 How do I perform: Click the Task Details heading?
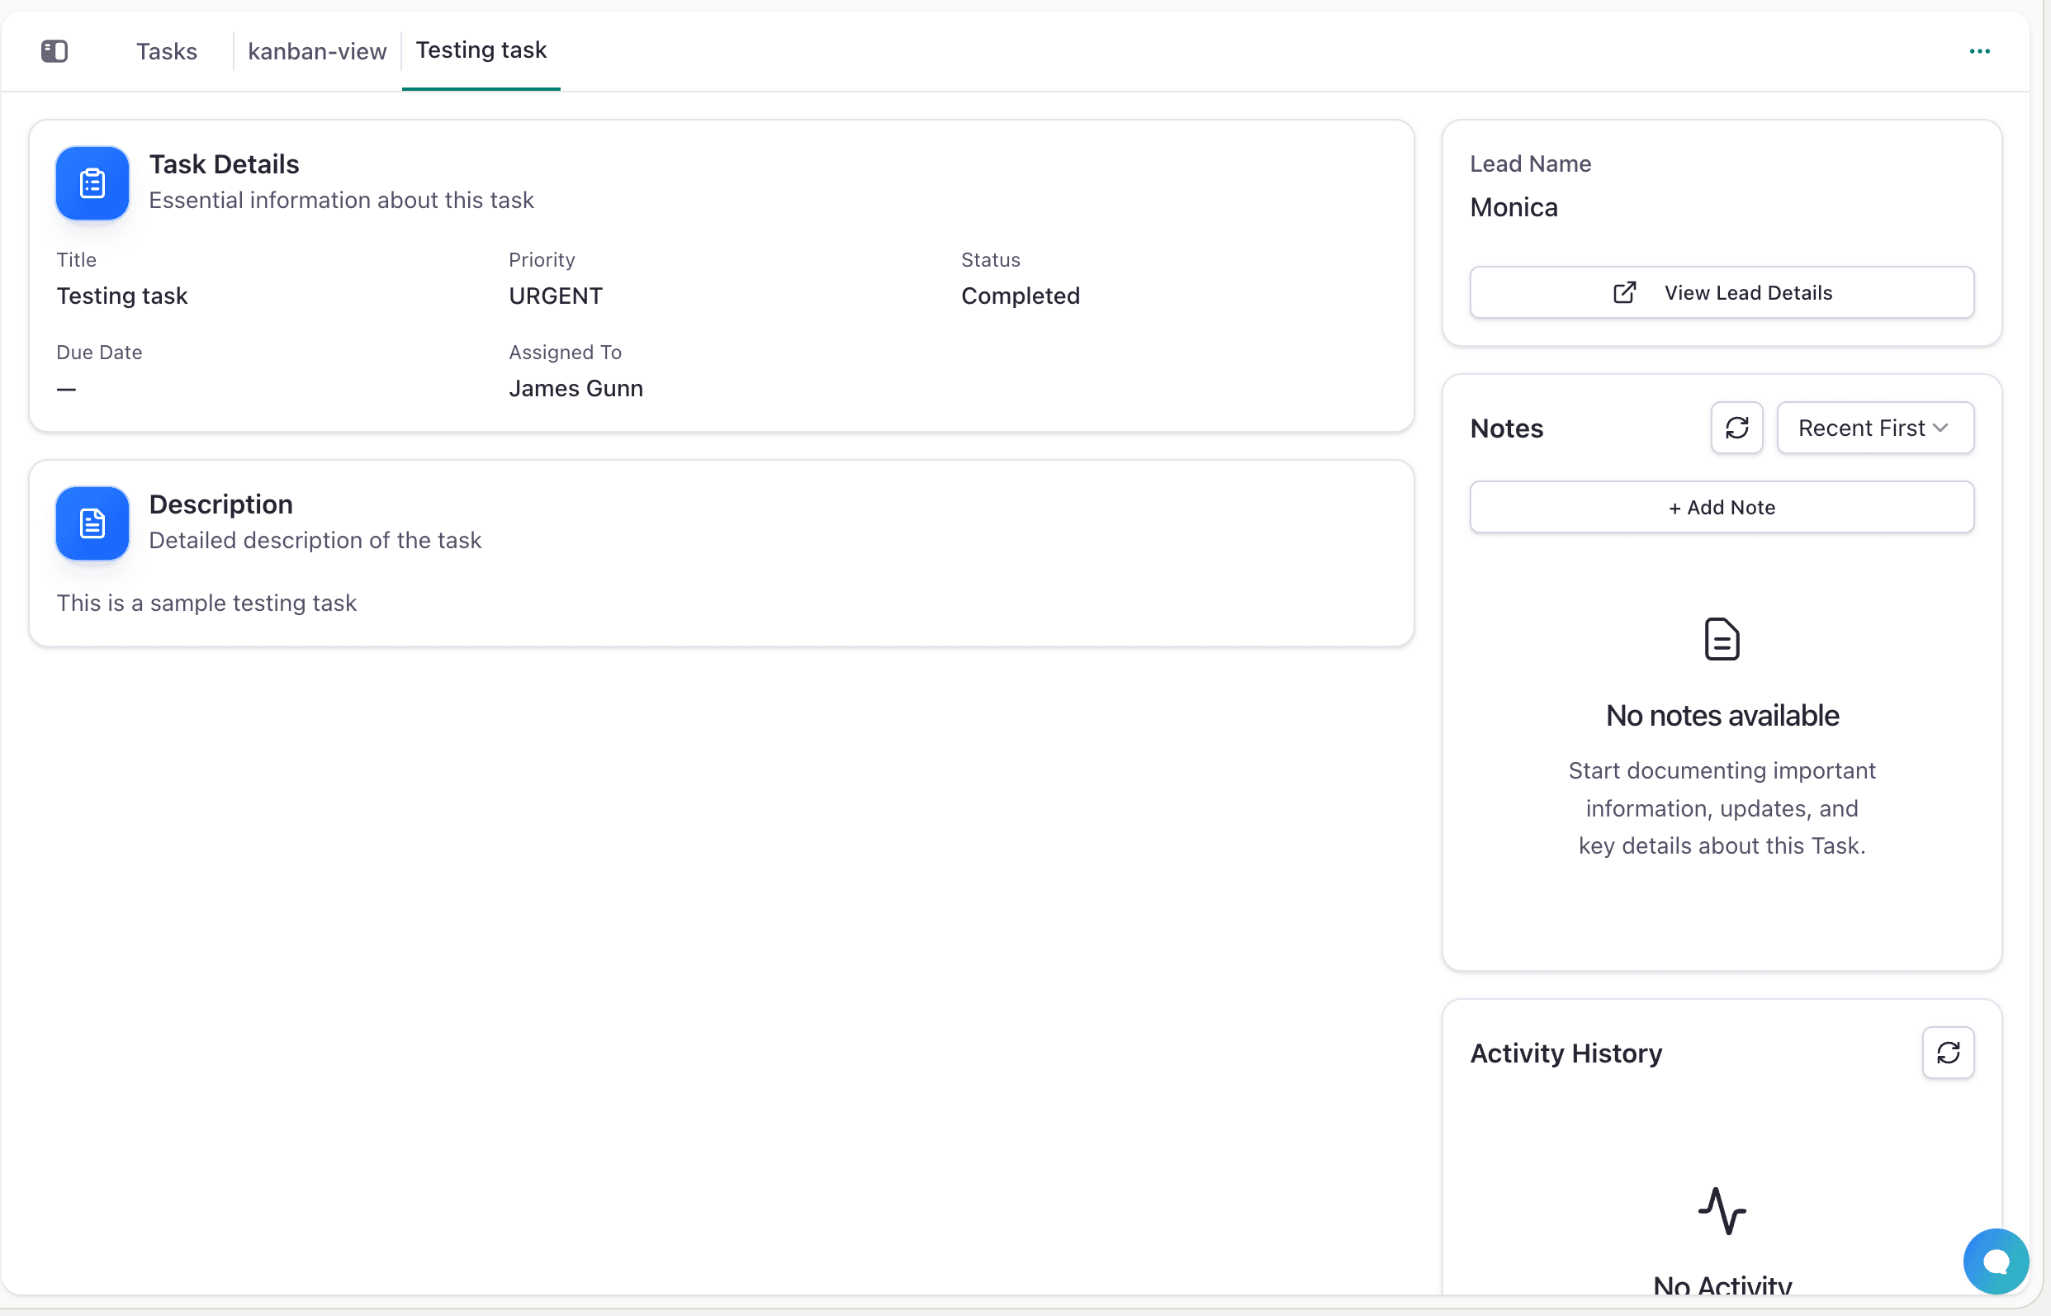click(224, 164)
